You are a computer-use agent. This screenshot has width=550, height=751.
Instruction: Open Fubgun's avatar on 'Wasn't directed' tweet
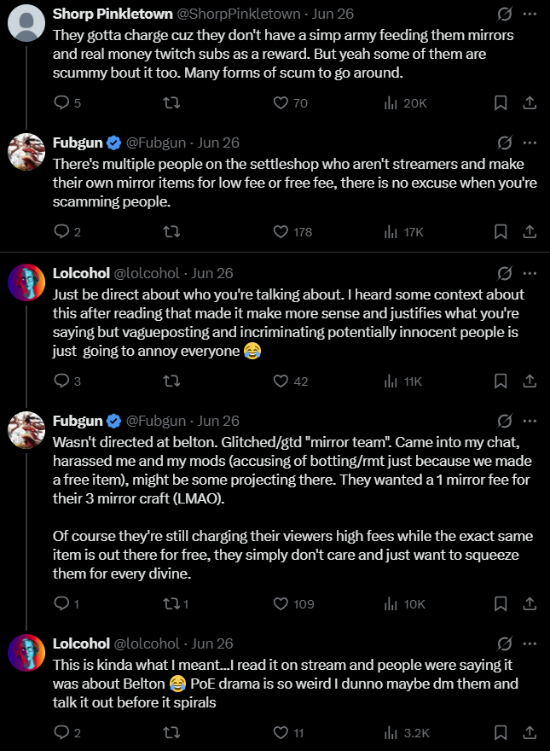coord(26,430)
